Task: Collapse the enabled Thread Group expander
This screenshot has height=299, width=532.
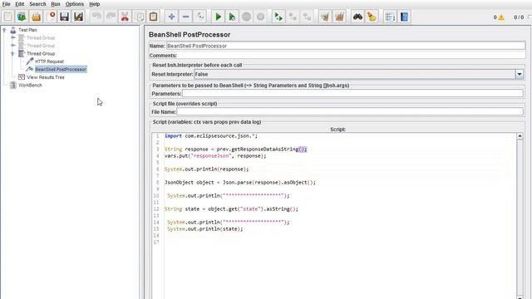Action: pyautogui.click(x=13, y=53)
